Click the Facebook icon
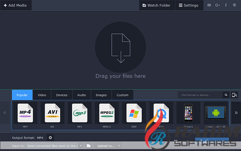The image size is (241, 151). [226, 5]
